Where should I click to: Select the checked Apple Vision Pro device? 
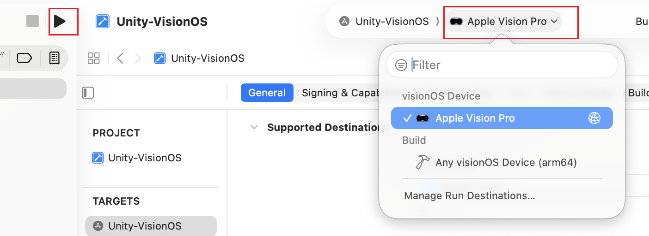[x=475, y=118]
